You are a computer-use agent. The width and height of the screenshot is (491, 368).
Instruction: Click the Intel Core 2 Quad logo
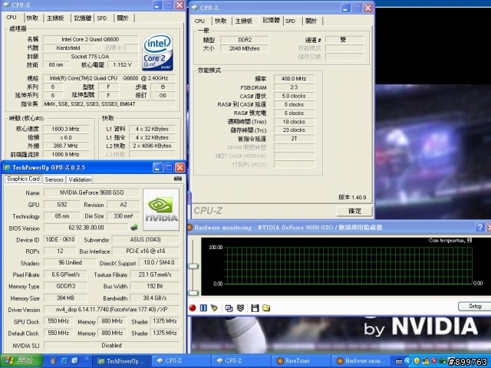click(157, 51)
